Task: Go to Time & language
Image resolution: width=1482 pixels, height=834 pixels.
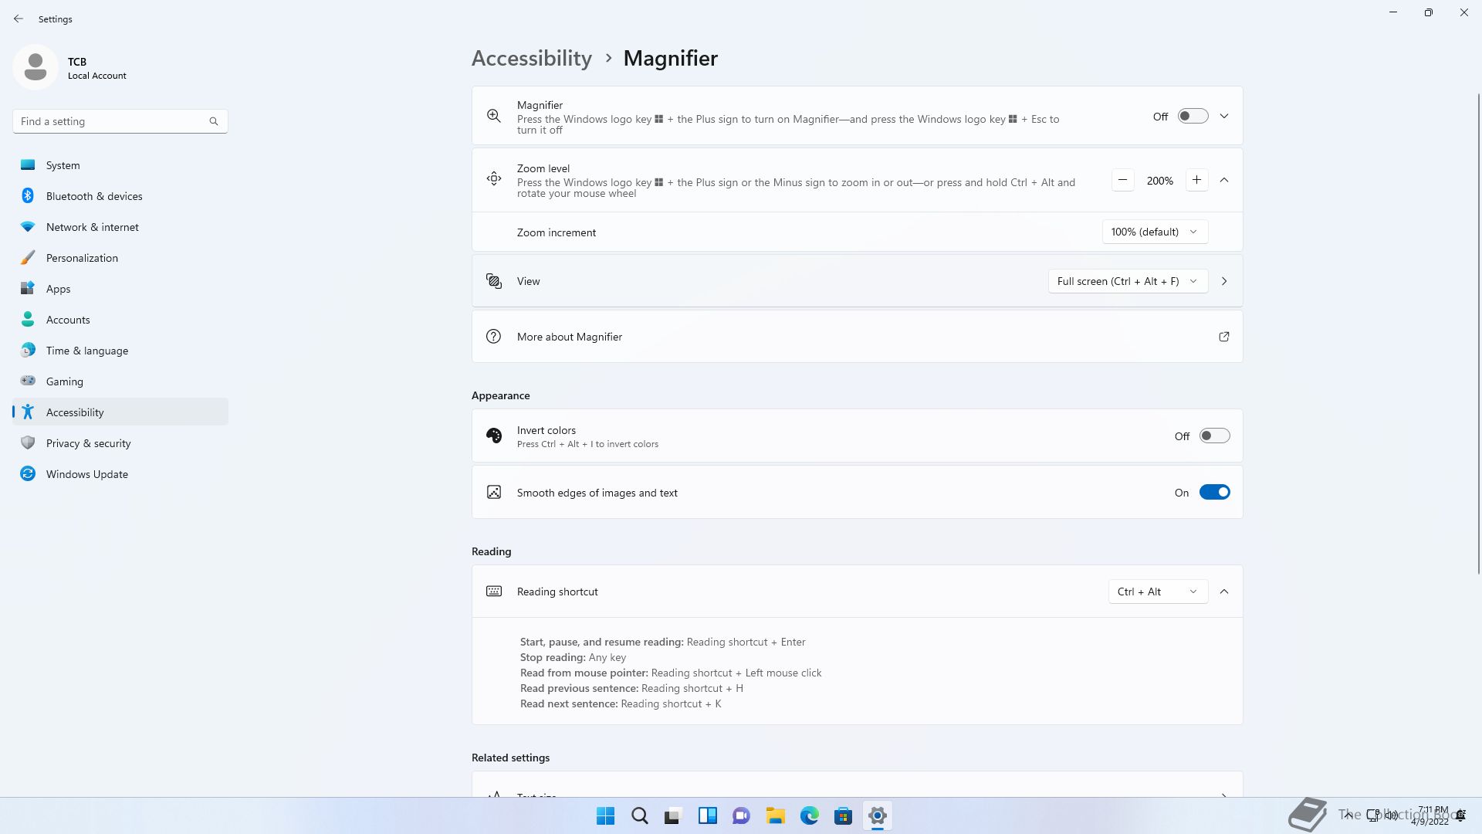Action: tap(120, 351)
